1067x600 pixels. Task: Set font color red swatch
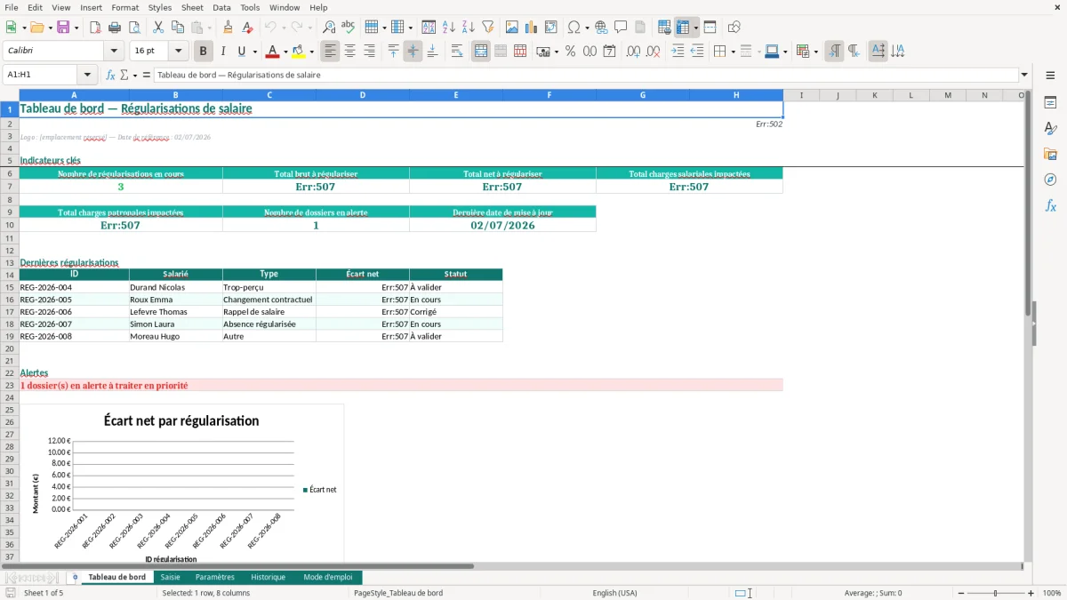[272, 52]
